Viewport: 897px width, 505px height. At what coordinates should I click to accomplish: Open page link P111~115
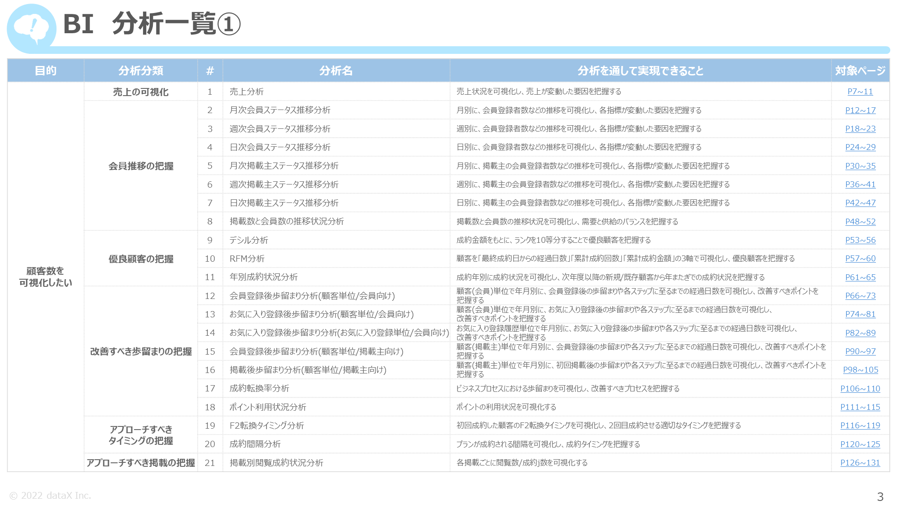click(860, 407)
